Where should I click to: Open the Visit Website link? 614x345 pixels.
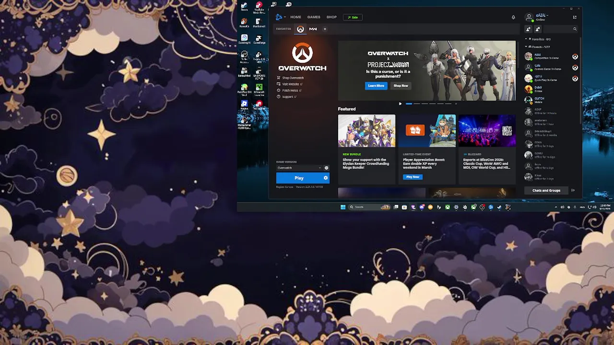[290, 84]
